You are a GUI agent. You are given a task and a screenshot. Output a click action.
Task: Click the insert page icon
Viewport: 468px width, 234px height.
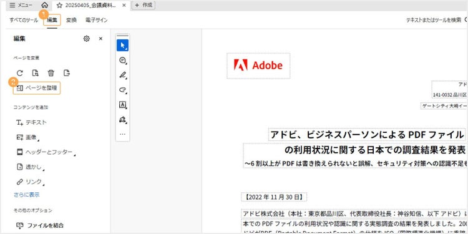pyautogui.click(x=35, y=73)
